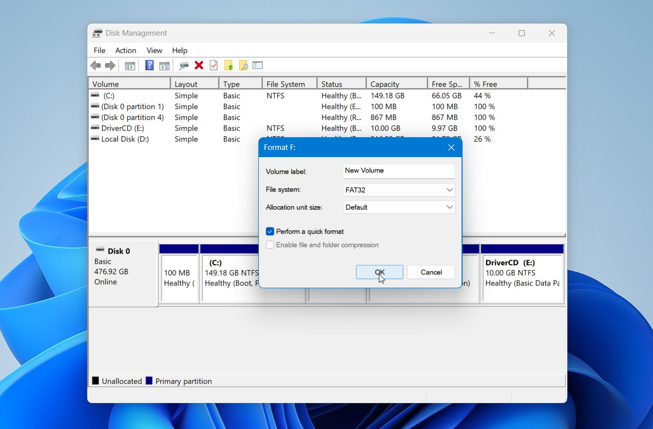Maximize the Disk Management window
Viewport: 653px width, 429px height.
pos(522,33)
